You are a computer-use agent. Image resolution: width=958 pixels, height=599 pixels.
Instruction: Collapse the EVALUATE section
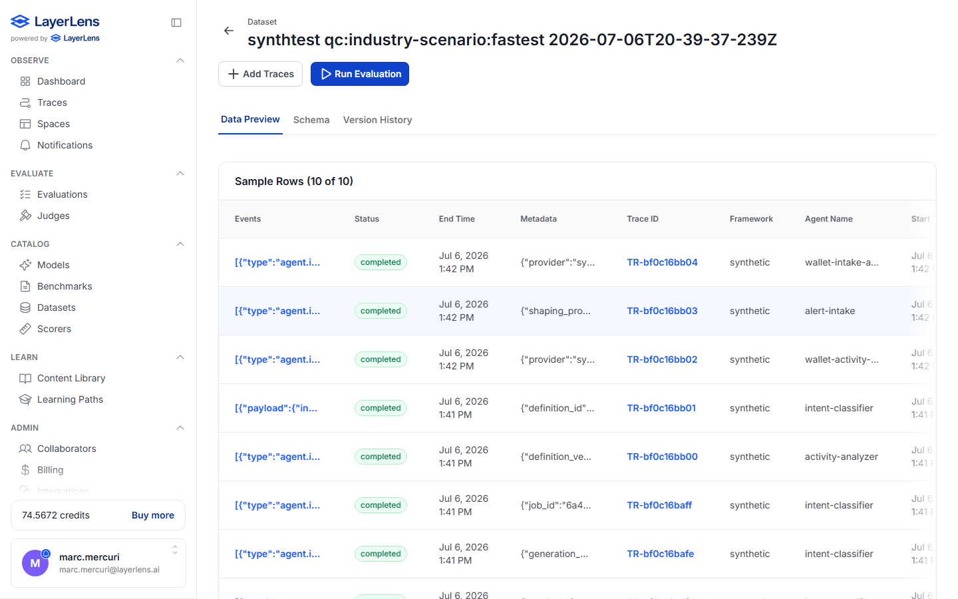(x=180, y=174)
